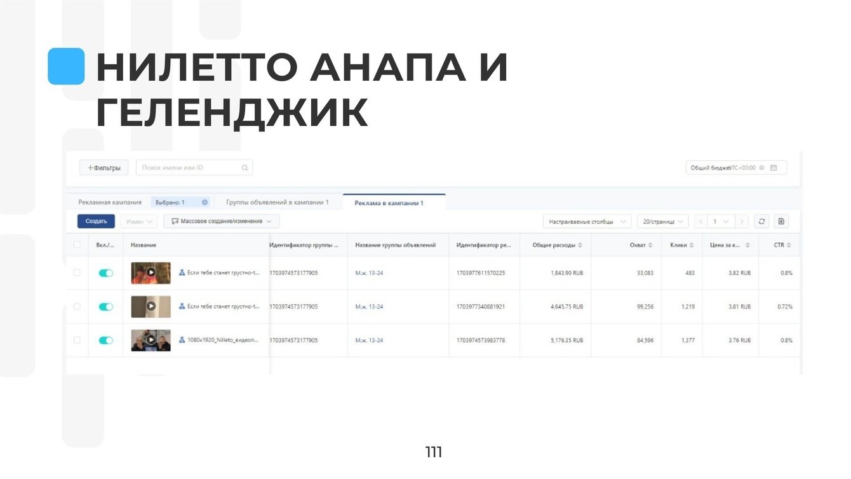This screenshot has width=851, height=479.
Task: Click the clicks value 1,377
Action: point(688,341)
